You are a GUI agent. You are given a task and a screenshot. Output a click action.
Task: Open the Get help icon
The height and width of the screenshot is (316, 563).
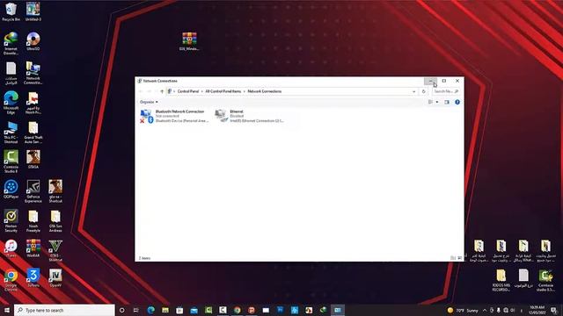pyautogui.click(x=457, y=102)
